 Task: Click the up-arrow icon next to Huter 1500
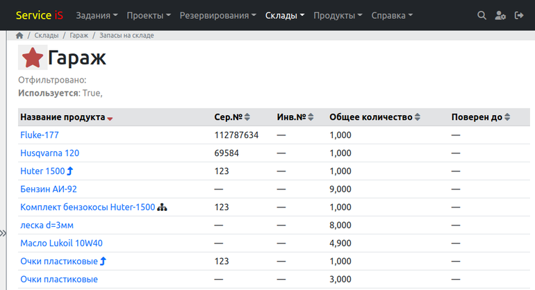70,171
